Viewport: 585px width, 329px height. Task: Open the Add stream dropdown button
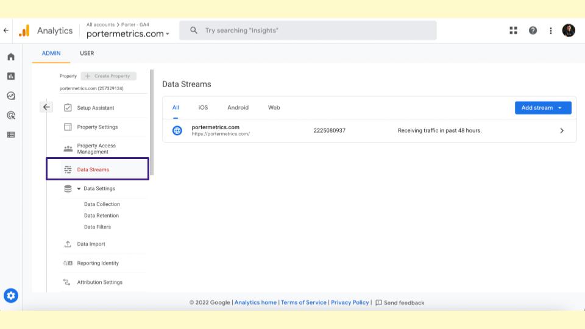pyautogui.click(x=543, y=108)
